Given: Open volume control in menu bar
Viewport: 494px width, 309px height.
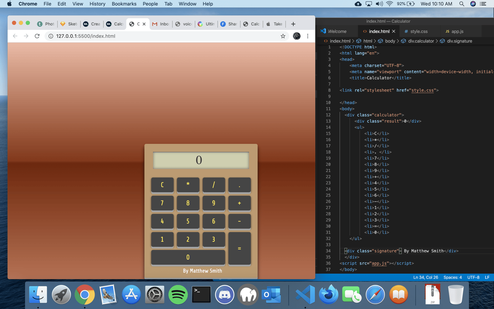Looking at the screenshot, I should point(380,4).
